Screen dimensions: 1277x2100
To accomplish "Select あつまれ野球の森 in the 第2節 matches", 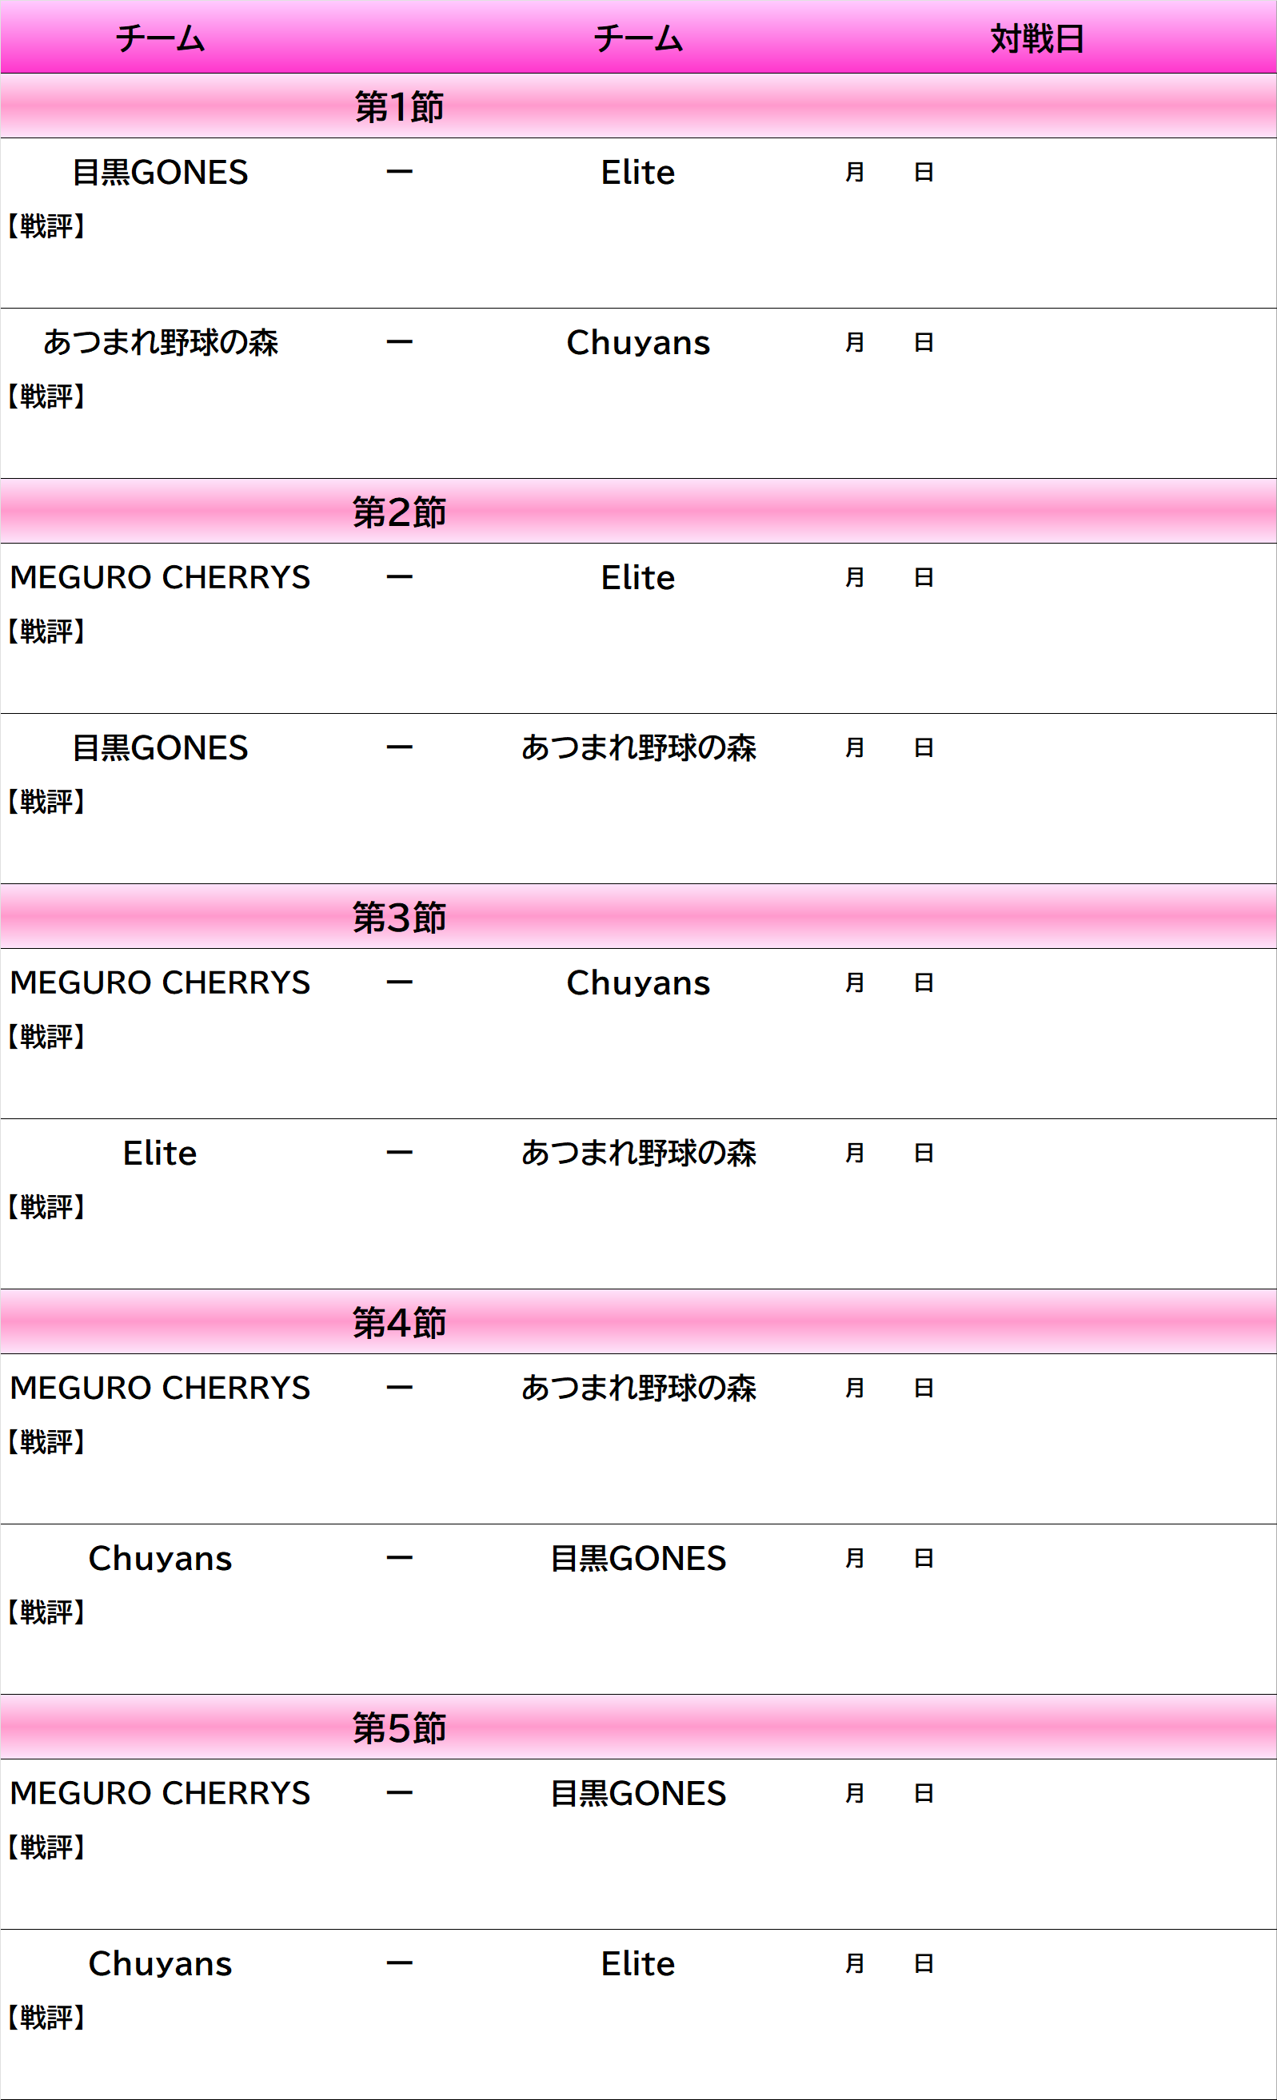I will (637, 748).
